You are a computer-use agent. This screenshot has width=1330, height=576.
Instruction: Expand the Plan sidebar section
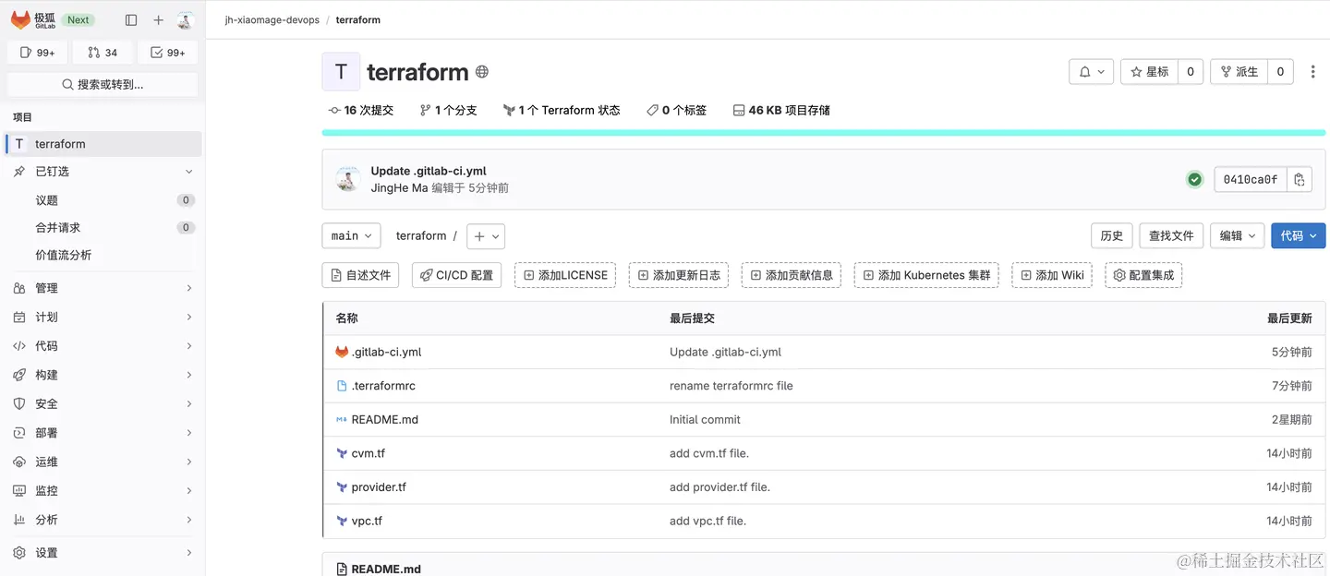(x=103, y=317)
